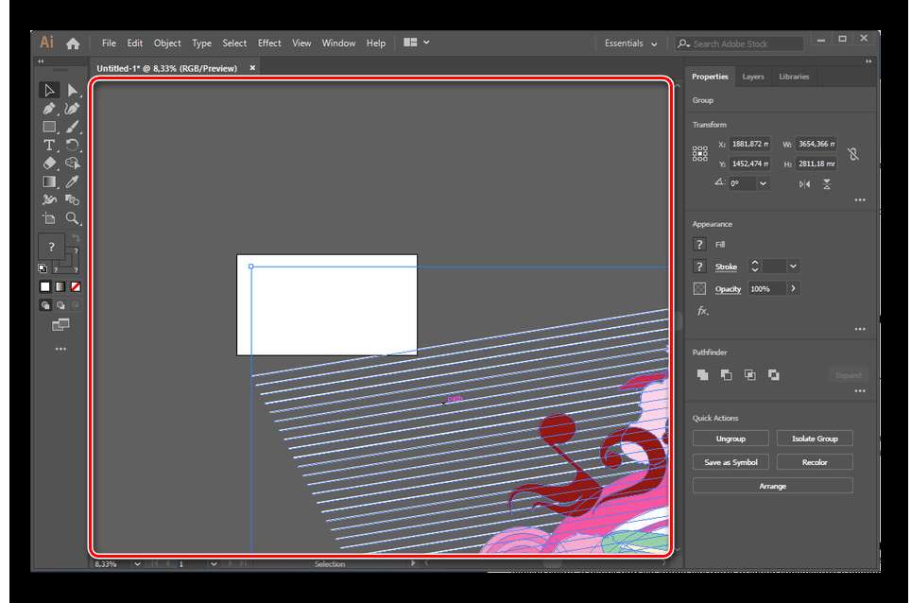Click the Ungroup button
Screen dimensions: 911x603
(x=731, y=439)
